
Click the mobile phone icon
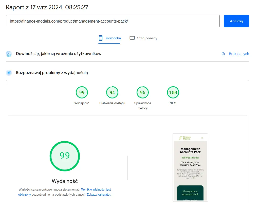pos(101,38)
